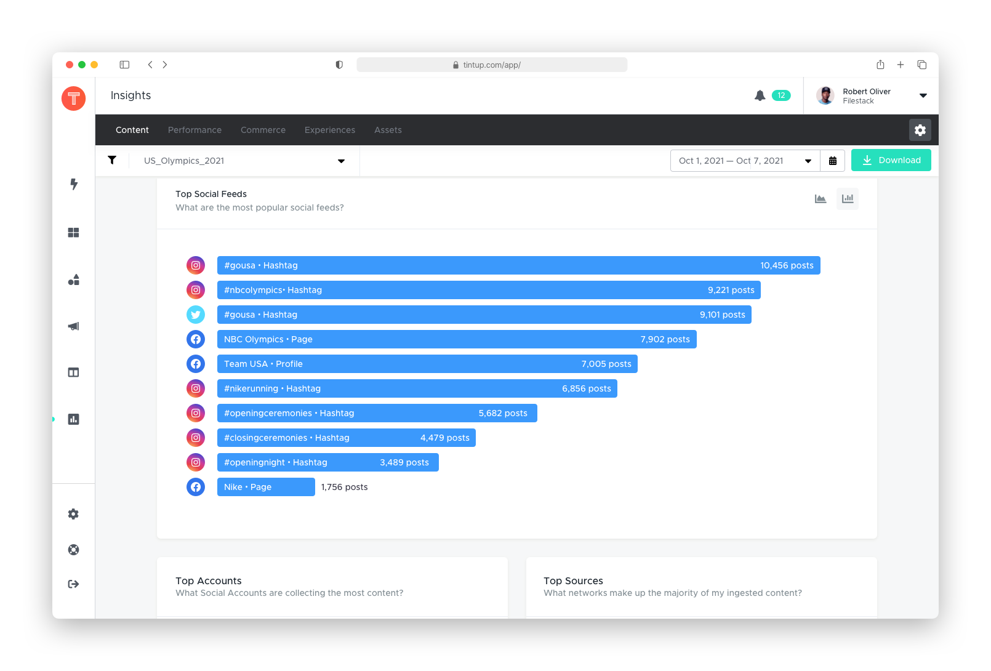The width and height of the screenshot is (991, 671).
Task: Click the notification count badge 12
Action: [x=781, y=95]
